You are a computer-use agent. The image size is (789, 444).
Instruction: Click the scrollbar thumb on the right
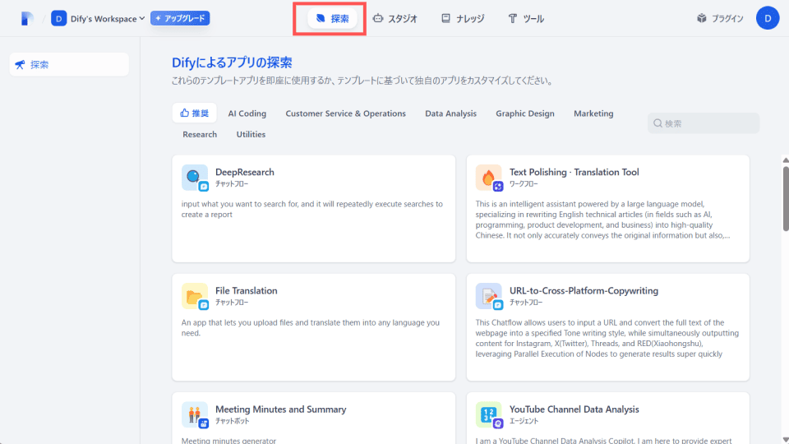[786, 198]
